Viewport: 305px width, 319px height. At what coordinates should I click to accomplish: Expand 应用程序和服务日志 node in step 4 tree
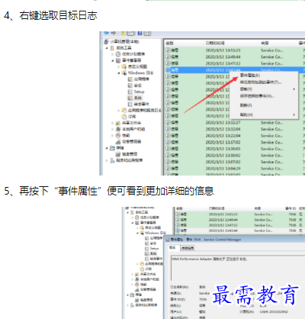[x=119, y=111]
